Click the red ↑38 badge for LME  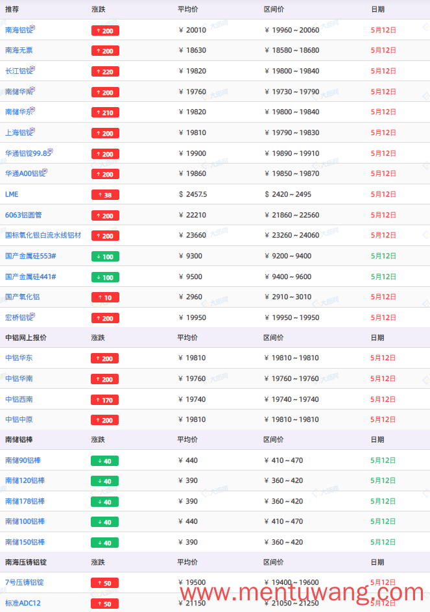[x=105, y=195]
